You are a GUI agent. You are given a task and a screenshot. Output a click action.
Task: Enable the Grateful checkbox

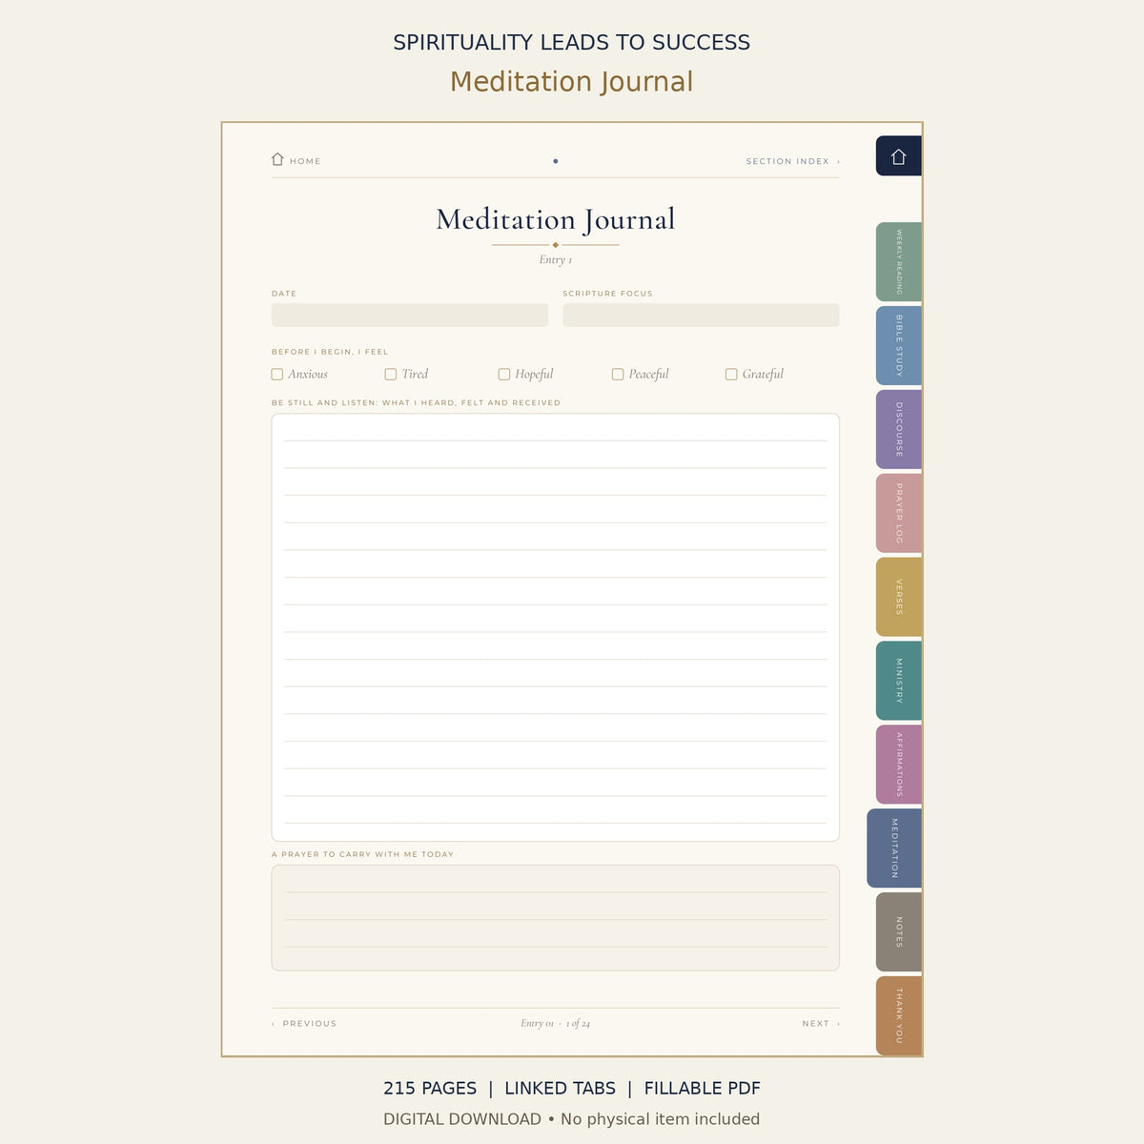[731, 375]
